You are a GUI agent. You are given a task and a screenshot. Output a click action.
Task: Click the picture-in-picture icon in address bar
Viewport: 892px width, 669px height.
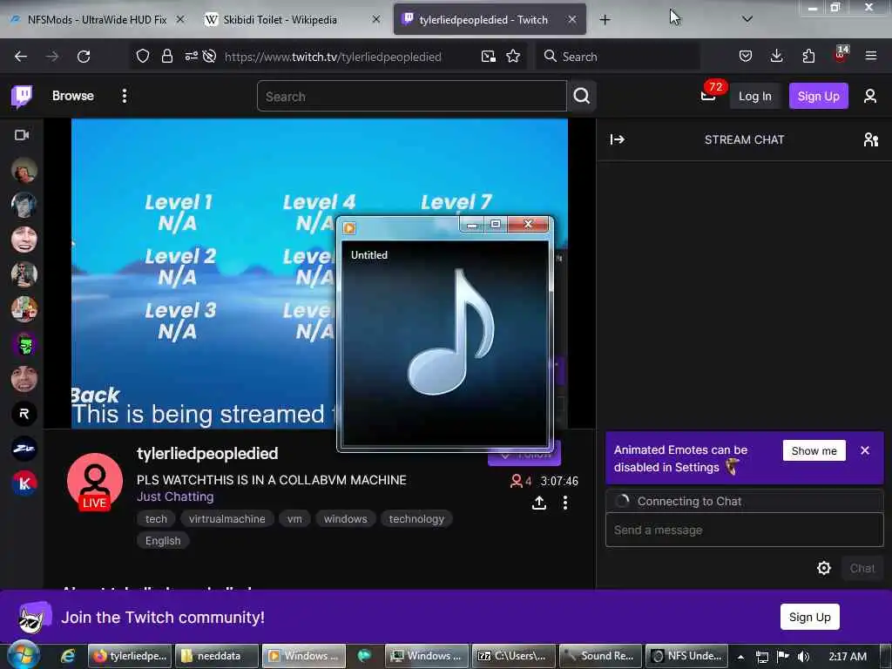[488, 57]
